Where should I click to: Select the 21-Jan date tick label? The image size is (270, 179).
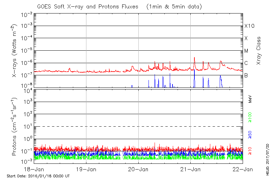click(x=191, y=169)
